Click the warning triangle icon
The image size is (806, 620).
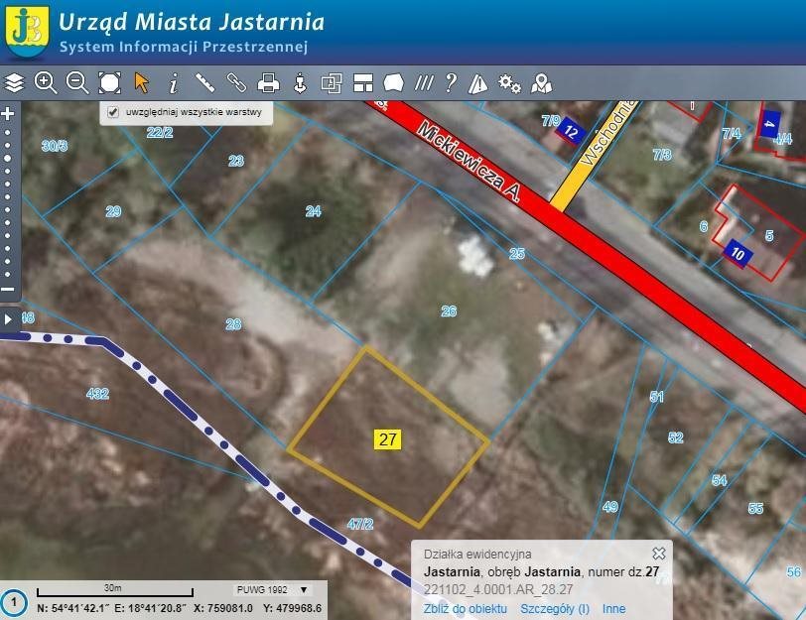[x=478, y=83]
